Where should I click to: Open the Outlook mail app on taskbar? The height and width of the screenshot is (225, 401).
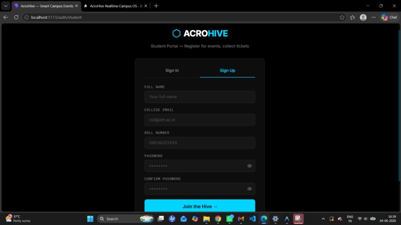[x=184, y=219]
